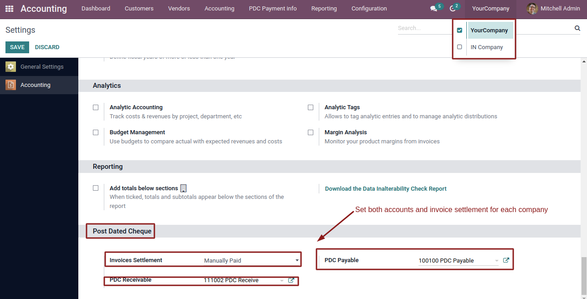Open PDC Payable account external link
This screenshot has height=299, width=587.
click(x=506, y=260)
